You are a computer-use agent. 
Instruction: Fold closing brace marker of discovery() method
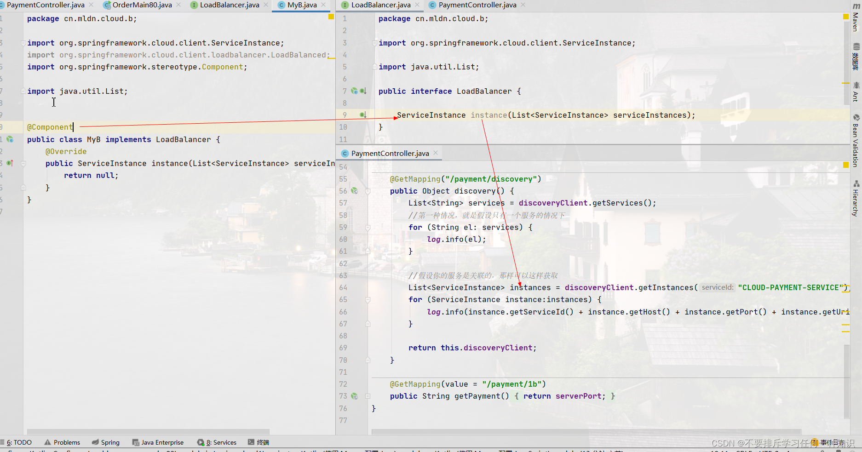pos(368,360)
